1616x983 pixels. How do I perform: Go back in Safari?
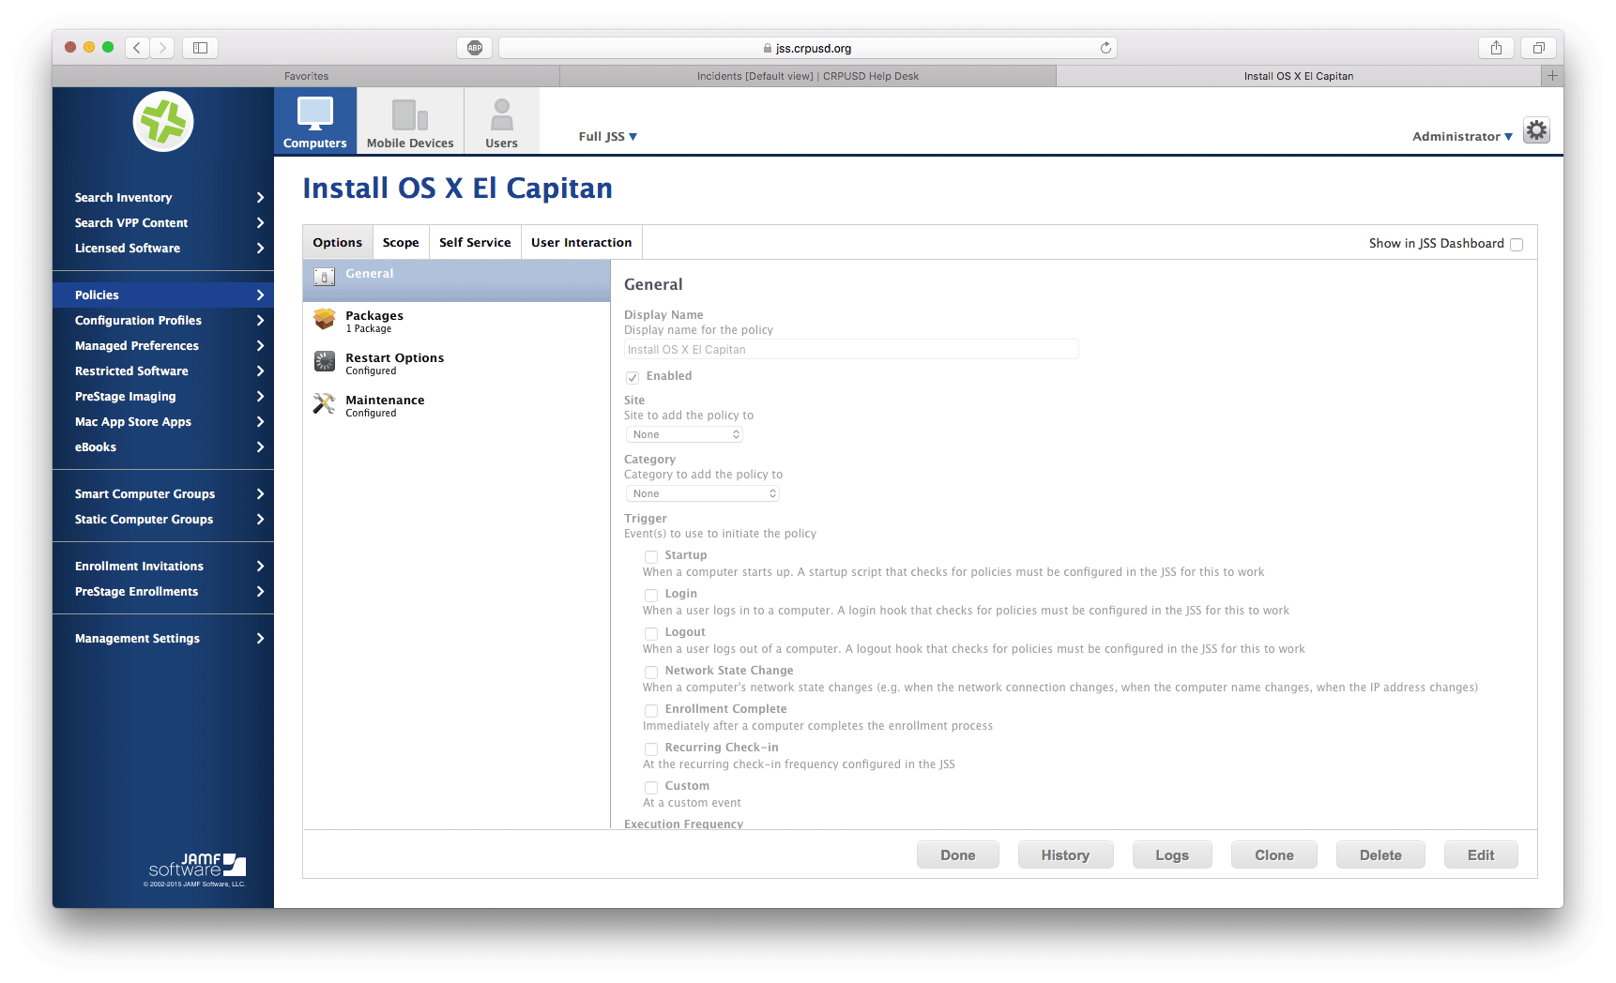click(137, 48)
